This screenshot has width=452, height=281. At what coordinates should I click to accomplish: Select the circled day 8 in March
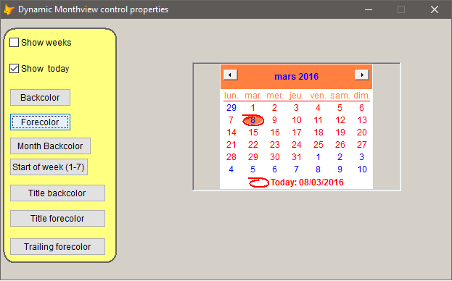coord(252,120)
